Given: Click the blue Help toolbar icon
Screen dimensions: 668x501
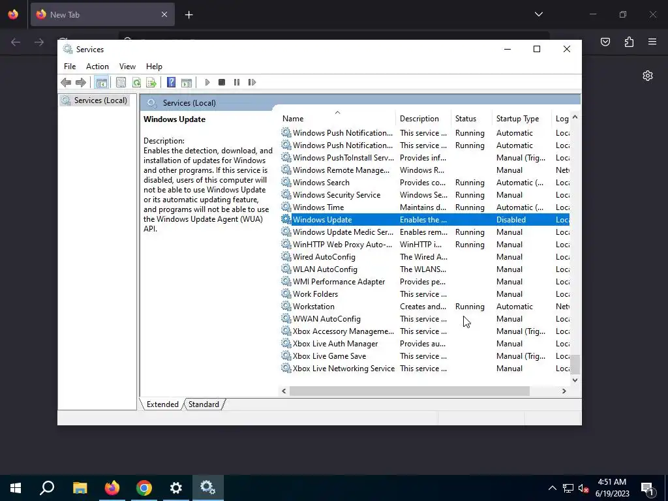Looking at the screenshot, I should 172,82.
